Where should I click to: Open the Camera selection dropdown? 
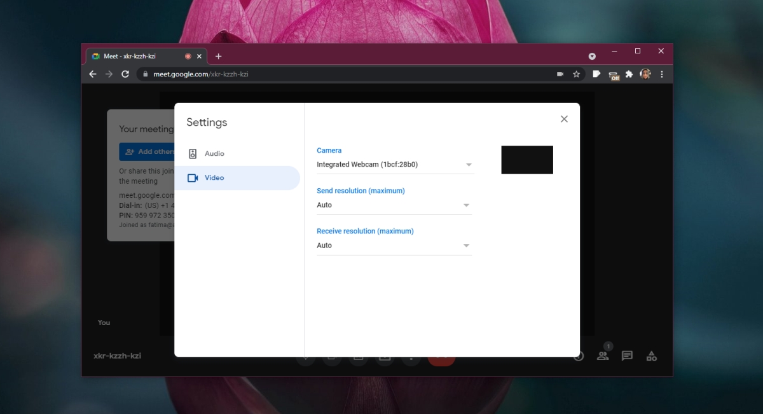coord(394,164)
